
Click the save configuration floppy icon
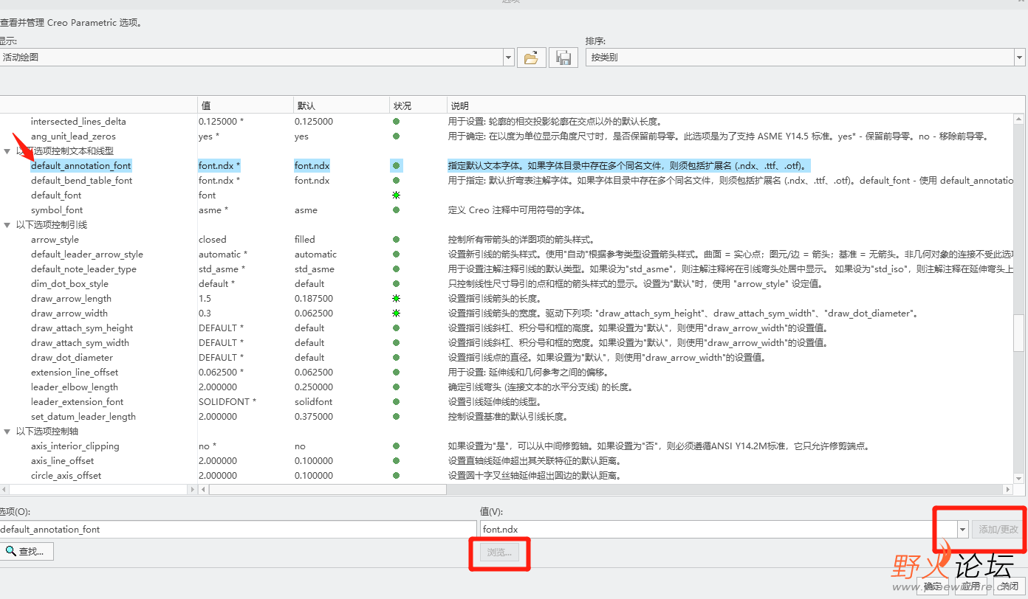[x=563, y=57]
